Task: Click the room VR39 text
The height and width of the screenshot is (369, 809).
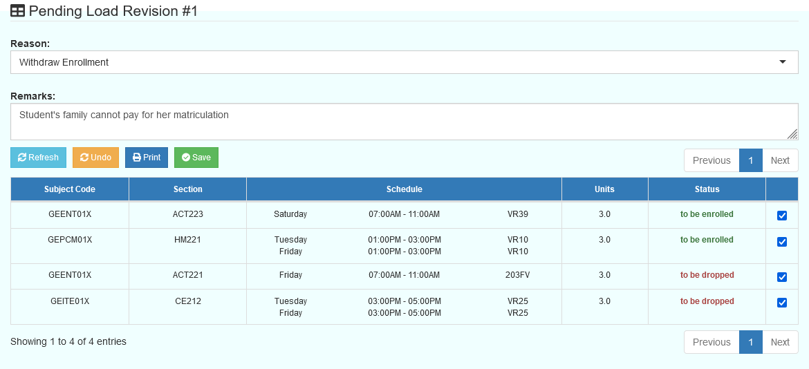Action: (x=517, y=214)
